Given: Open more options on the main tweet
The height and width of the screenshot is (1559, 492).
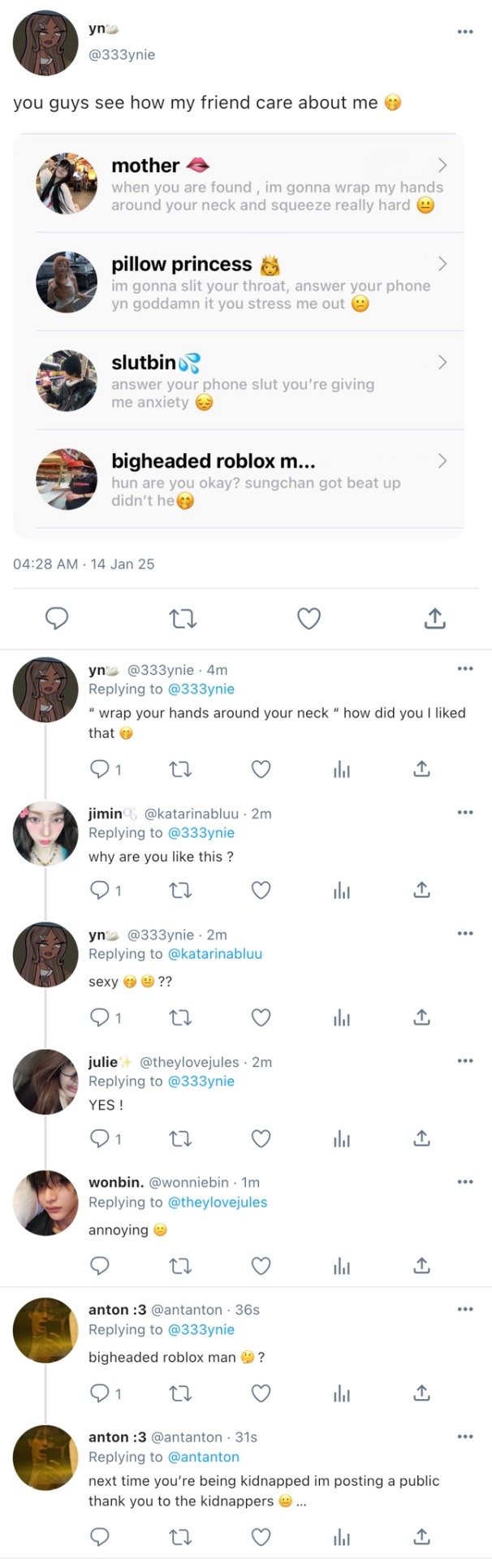Looking at the screenshot, I should pos(464,32).
